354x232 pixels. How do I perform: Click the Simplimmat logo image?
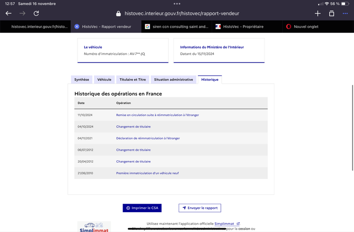tap(94, 227)
